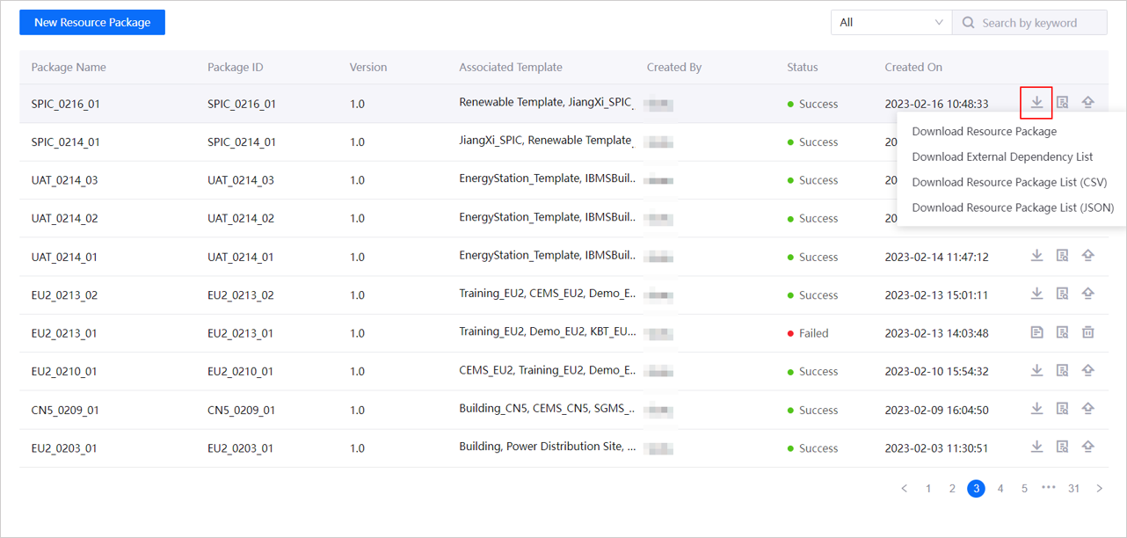Click the Created By column header

674,67
